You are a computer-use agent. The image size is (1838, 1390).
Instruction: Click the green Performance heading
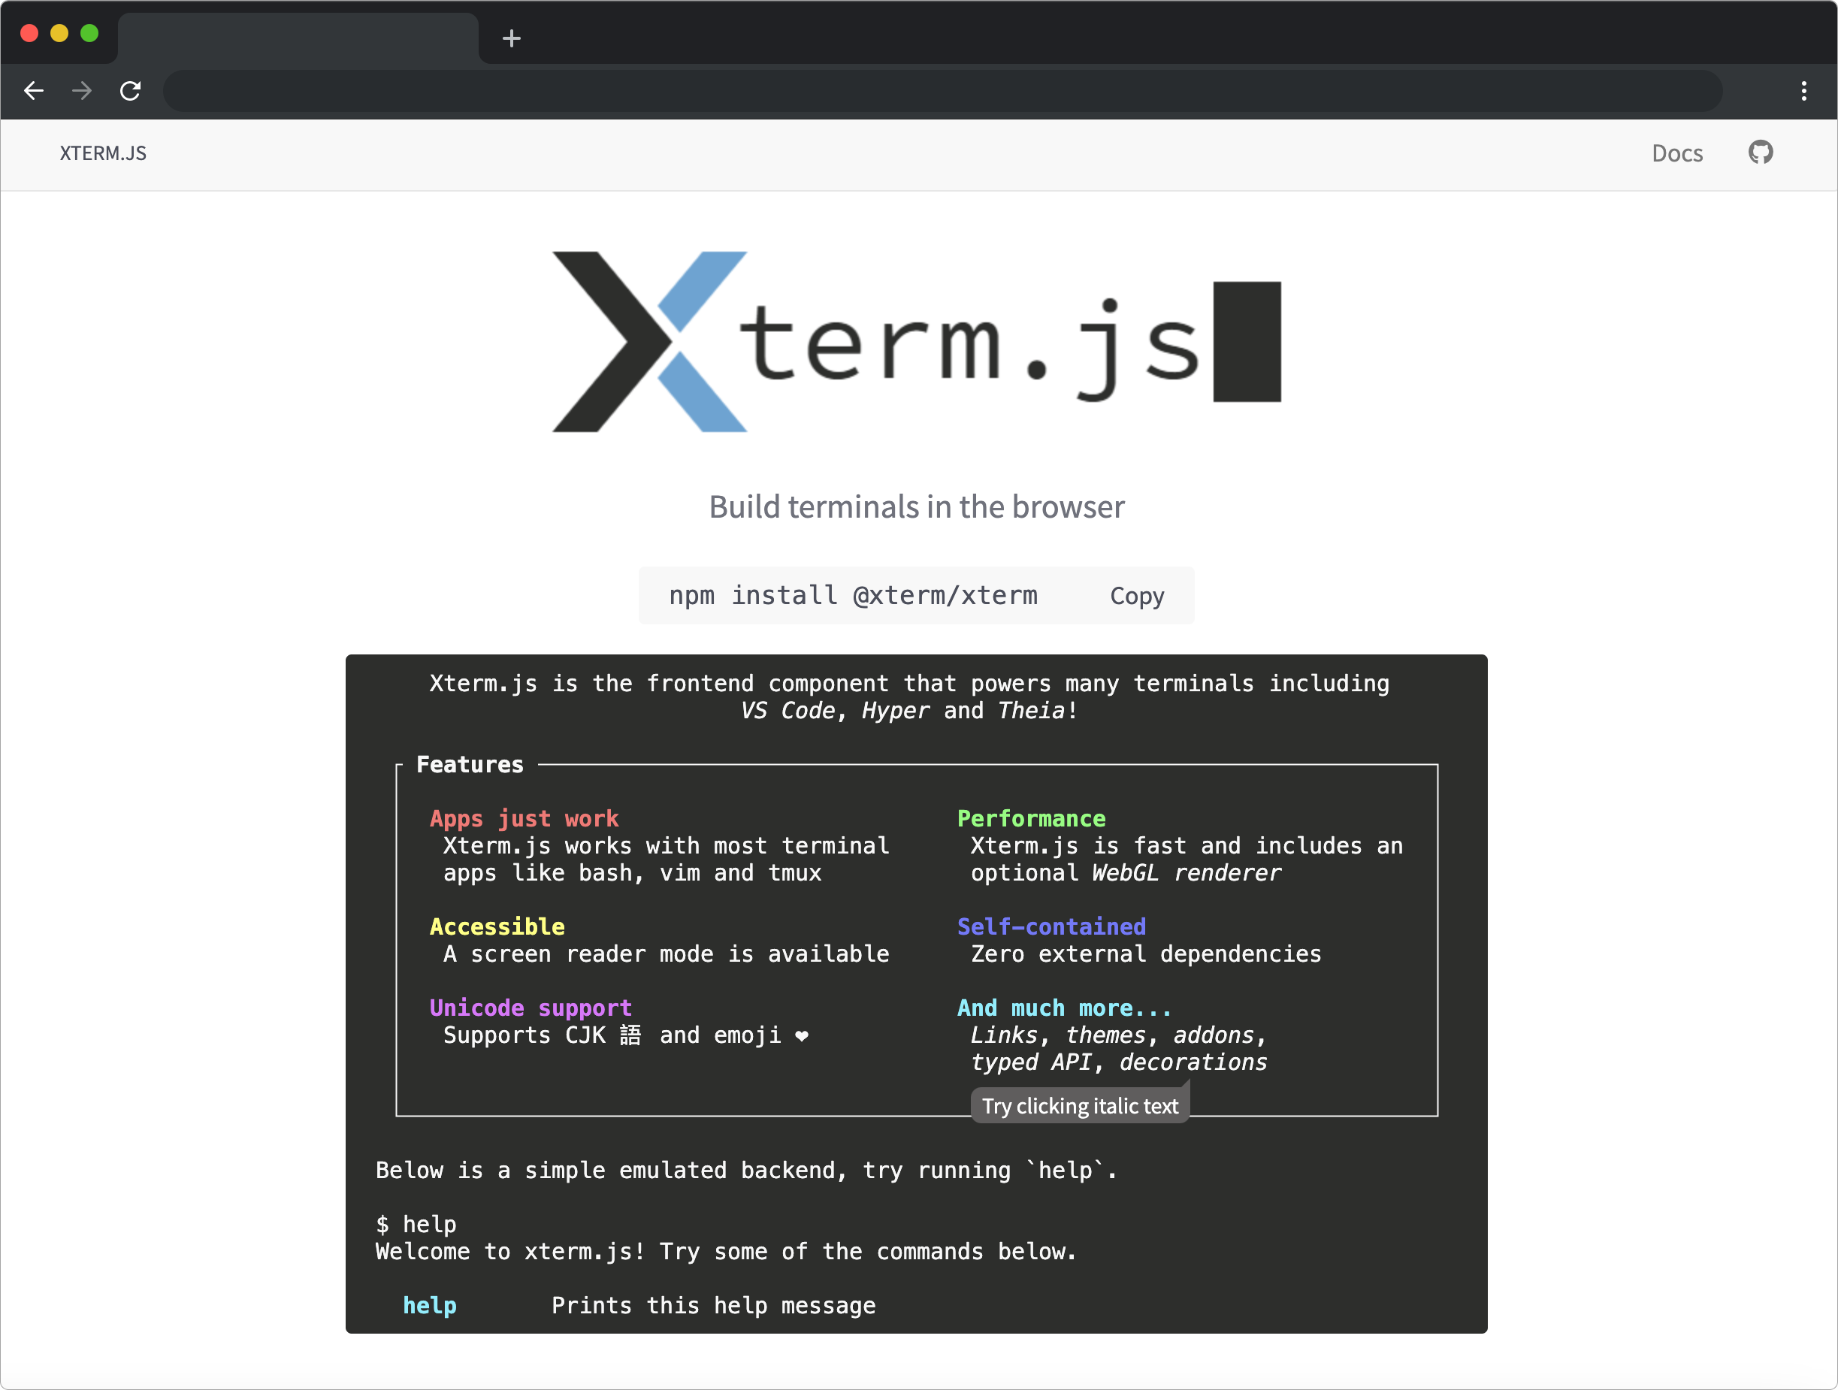[x=1031, y=818]
